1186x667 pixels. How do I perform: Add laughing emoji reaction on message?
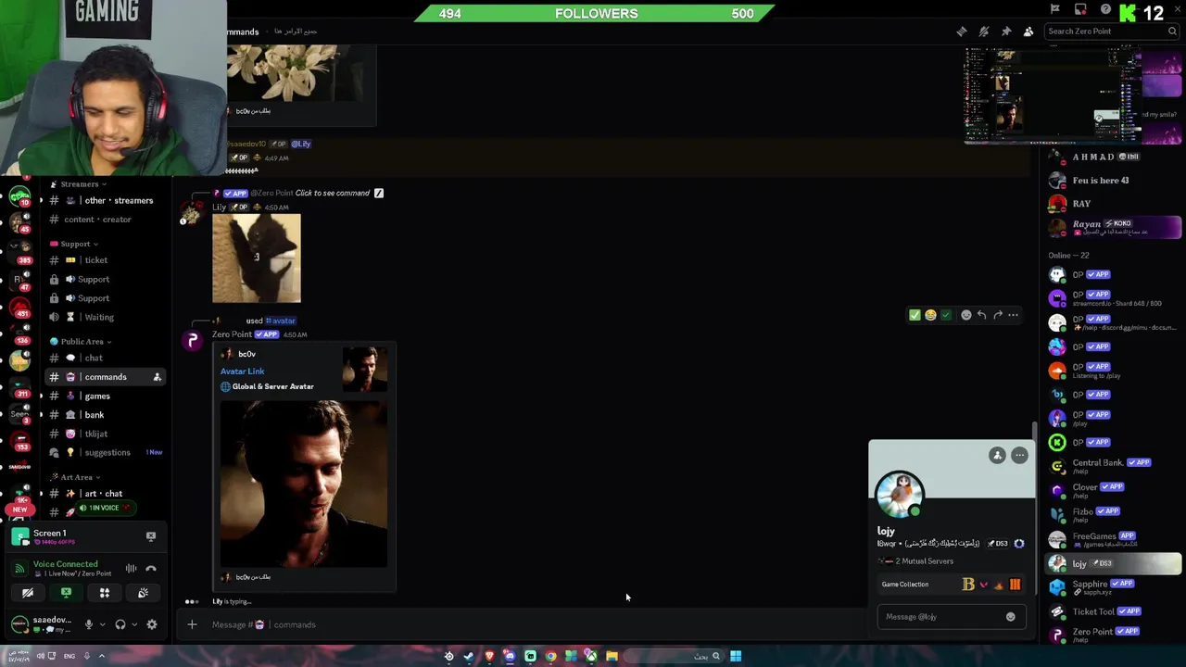tap(930, 315)
